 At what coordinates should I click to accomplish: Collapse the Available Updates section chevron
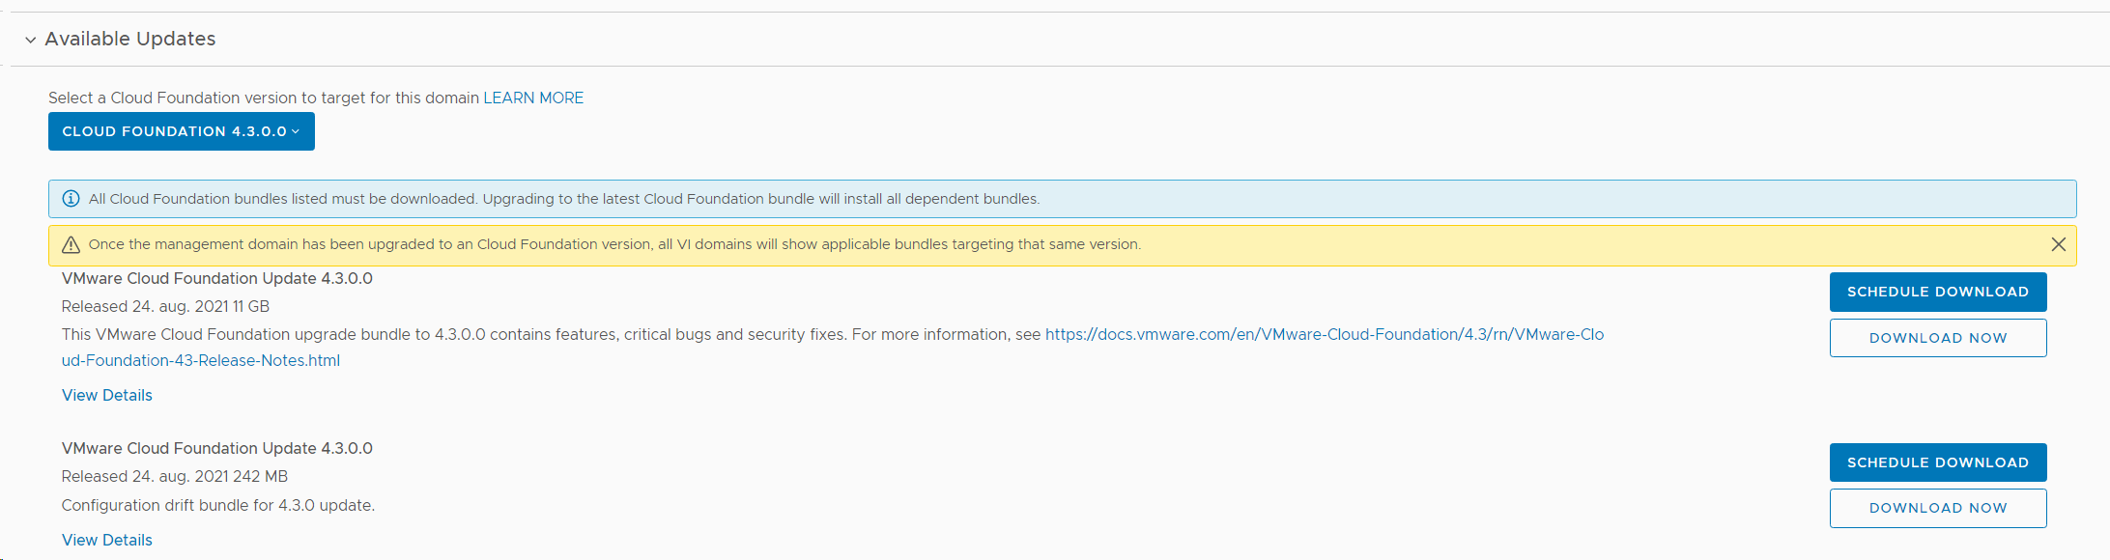(x=30, y=40)
